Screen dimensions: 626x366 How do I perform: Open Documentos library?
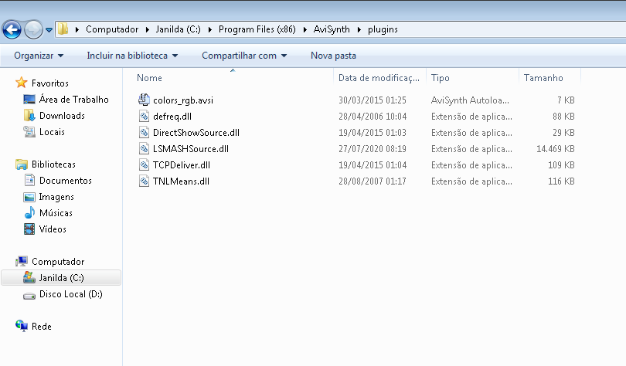coord(66,181)
